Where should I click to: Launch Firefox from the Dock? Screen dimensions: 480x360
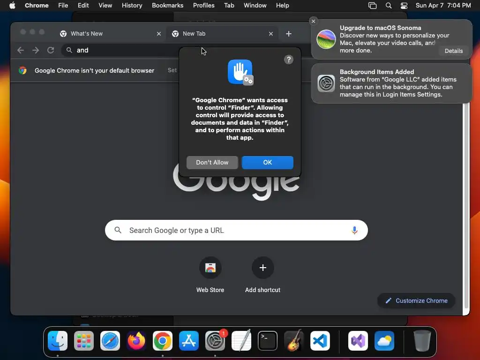136,340
